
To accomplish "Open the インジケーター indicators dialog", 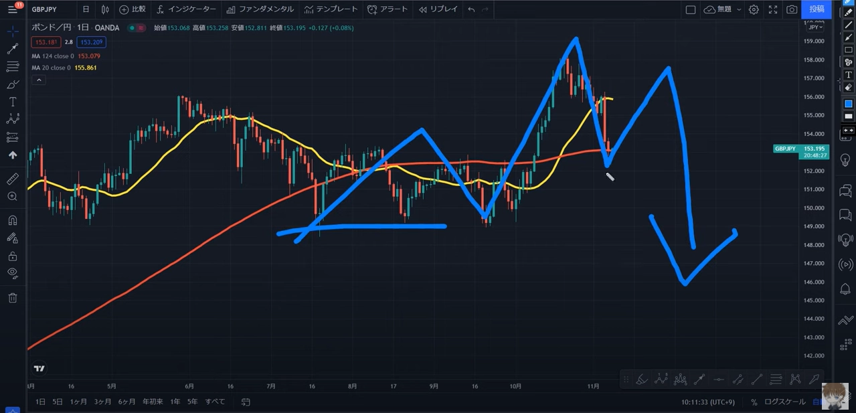I will (187, 9).
